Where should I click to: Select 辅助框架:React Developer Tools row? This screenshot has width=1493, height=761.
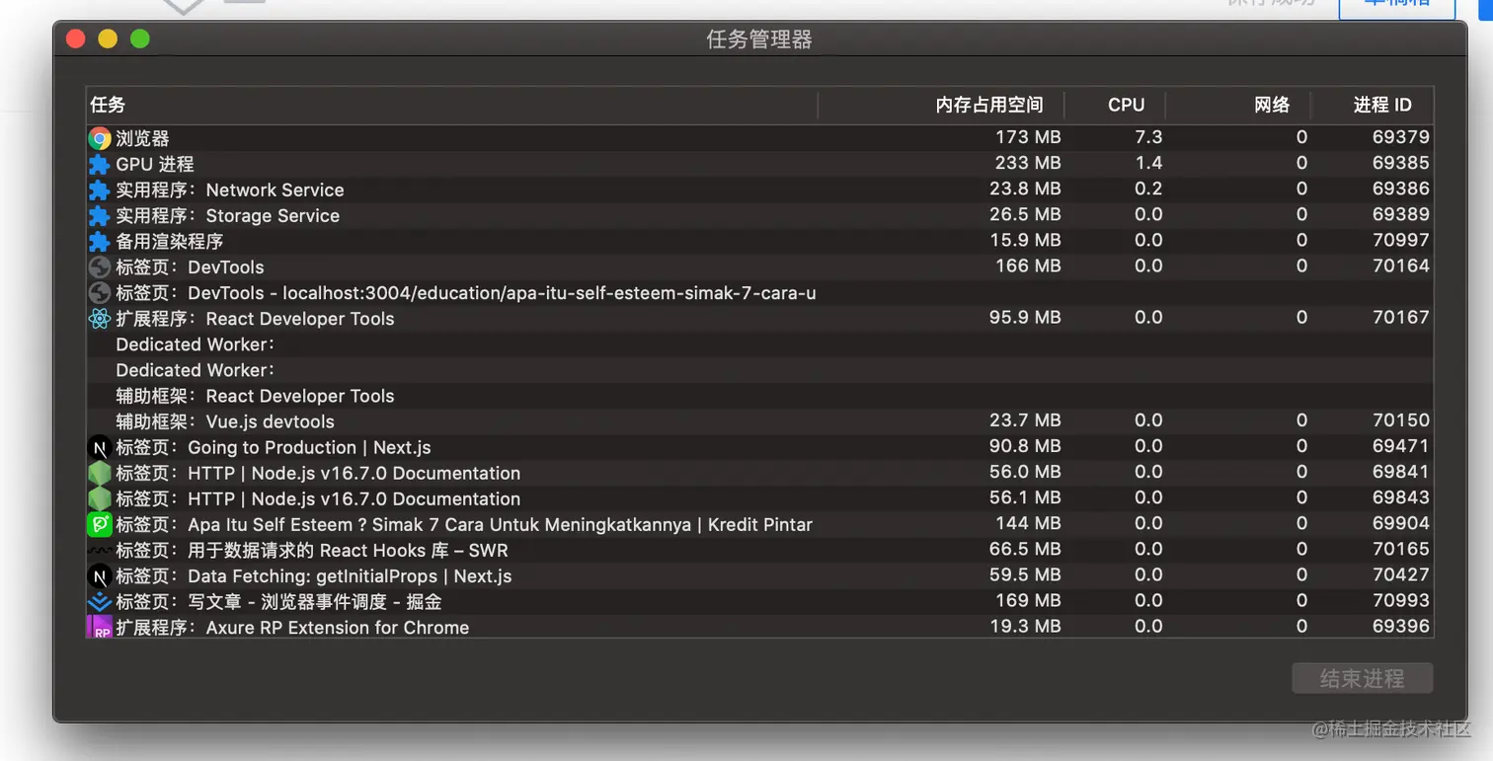coord(759,396)
